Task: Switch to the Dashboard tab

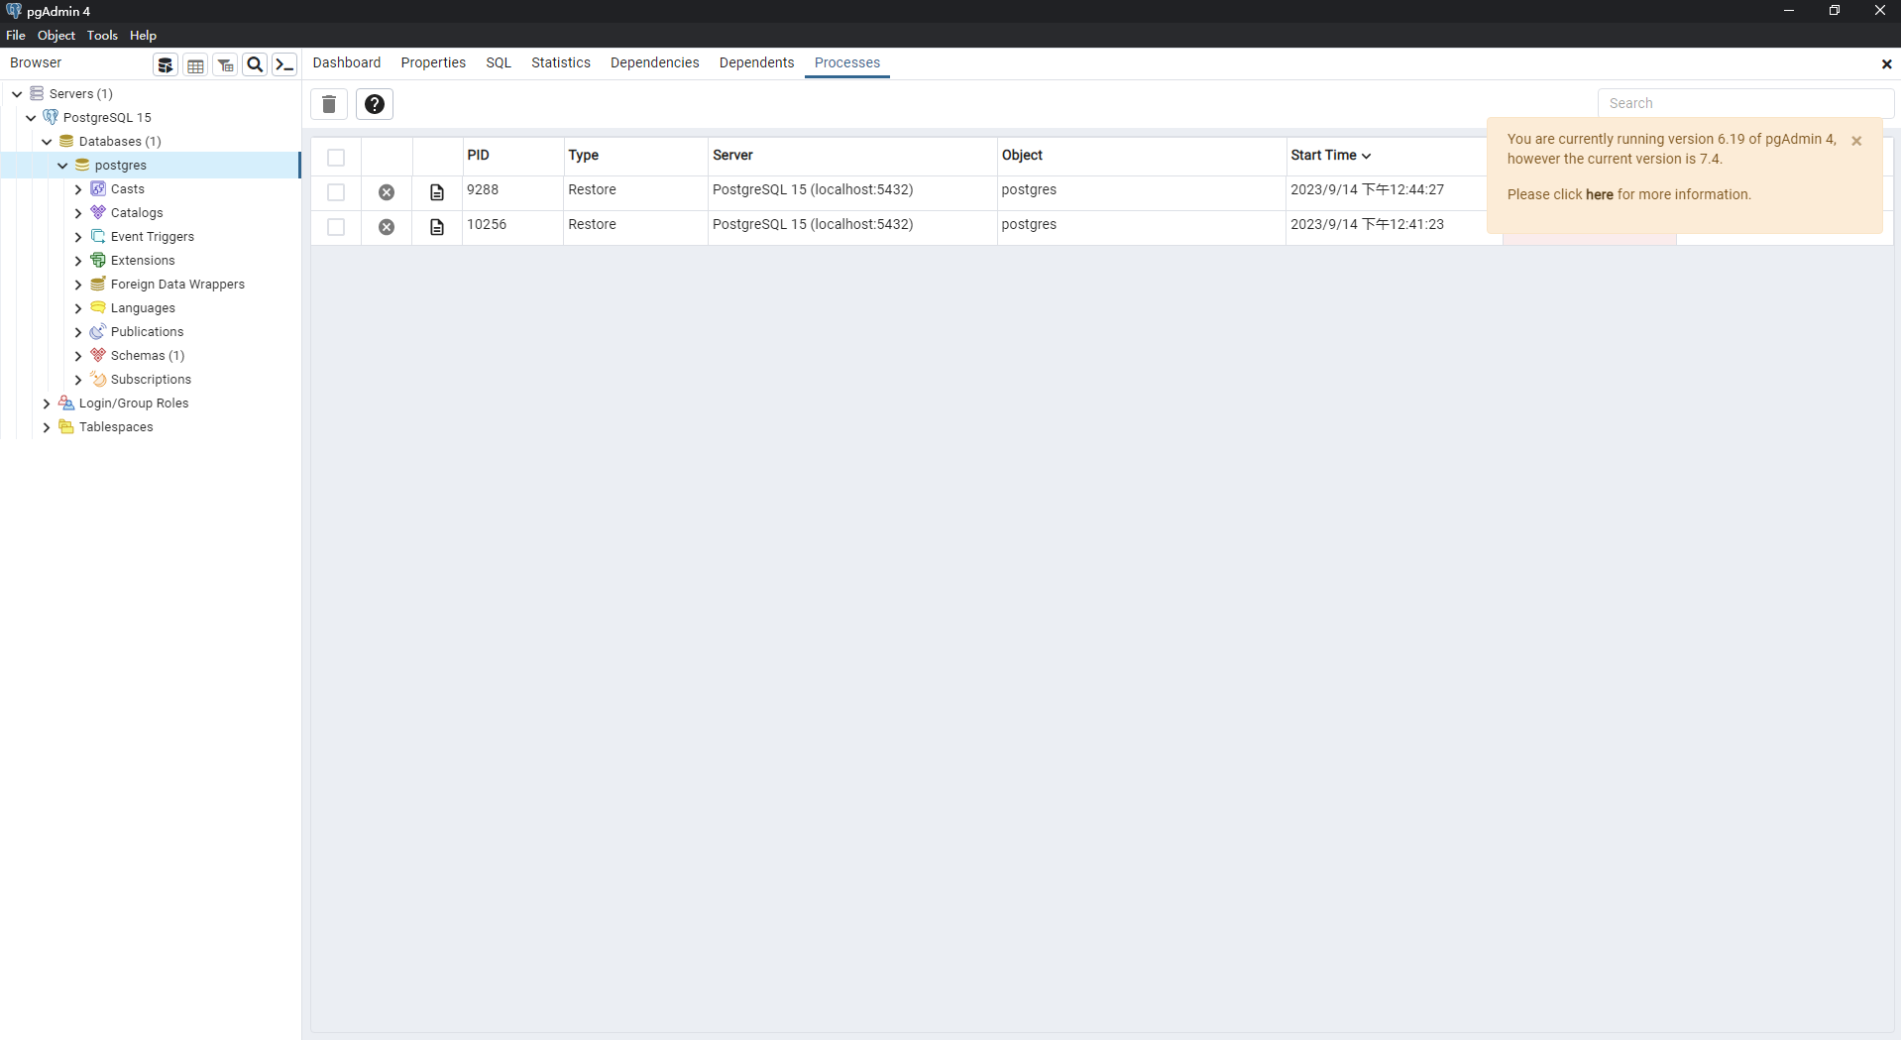Action: (346, 62)
